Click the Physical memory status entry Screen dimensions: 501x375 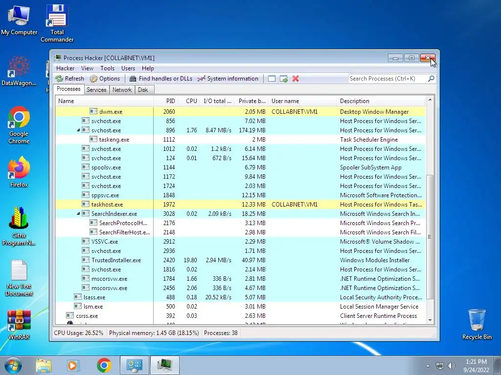pos(154,333)
